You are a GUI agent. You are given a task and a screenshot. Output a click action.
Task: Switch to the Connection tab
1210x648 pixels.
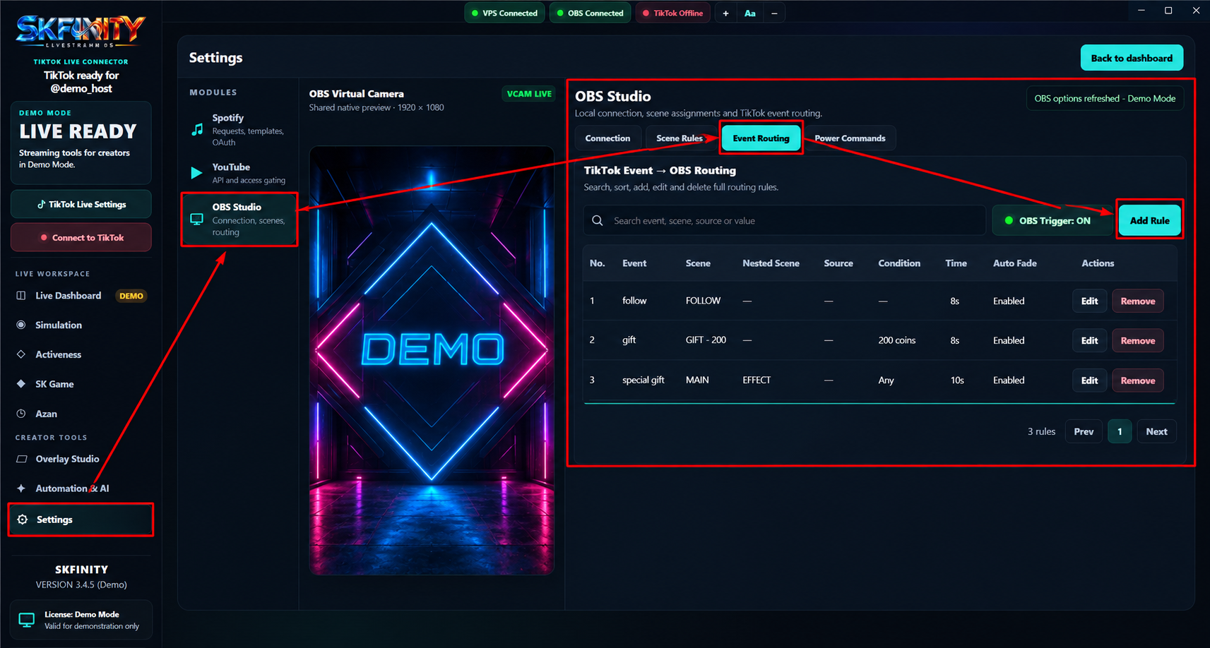click(607, 138)
